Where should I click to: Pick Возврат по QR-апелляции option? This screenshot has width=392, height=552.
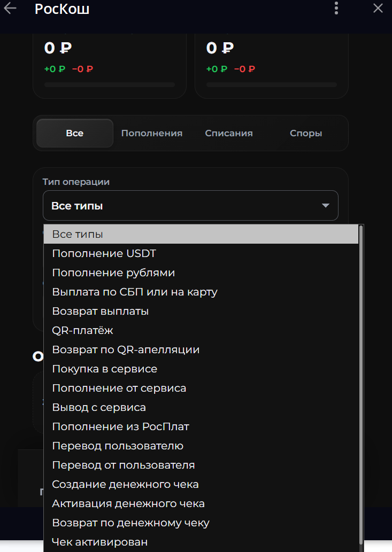pos(201,349)
